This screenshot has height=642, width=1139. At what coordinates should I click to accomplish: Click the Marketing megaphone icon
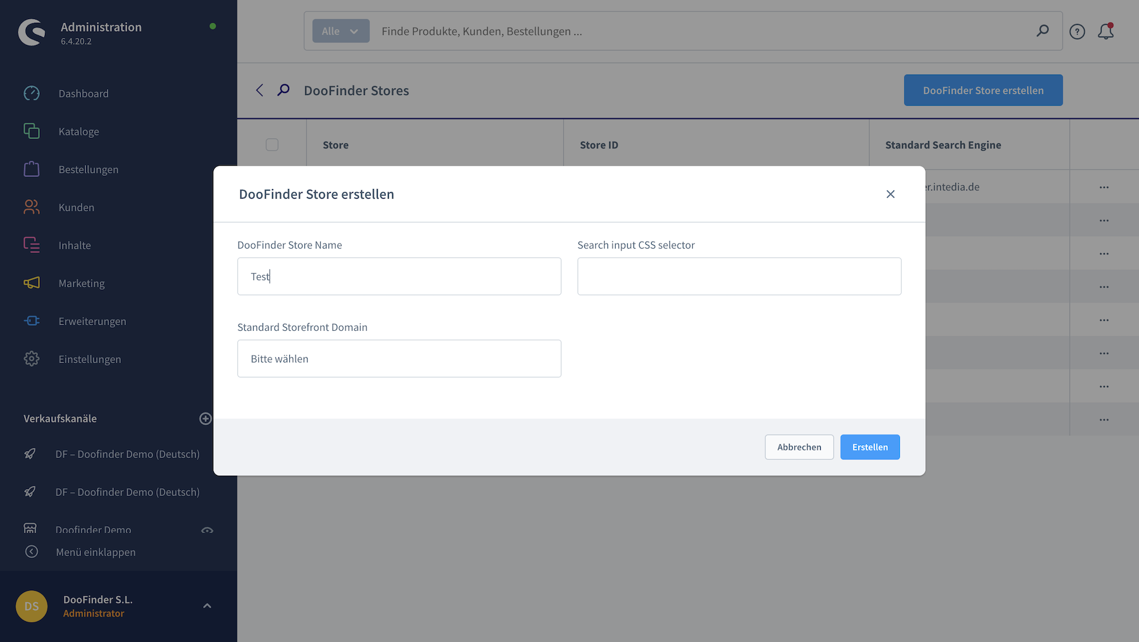point(32,283)
